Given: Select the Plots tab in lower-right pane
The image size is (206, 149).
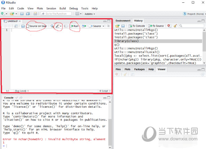Looking at the screenshot, I should (x=127, y=69).
